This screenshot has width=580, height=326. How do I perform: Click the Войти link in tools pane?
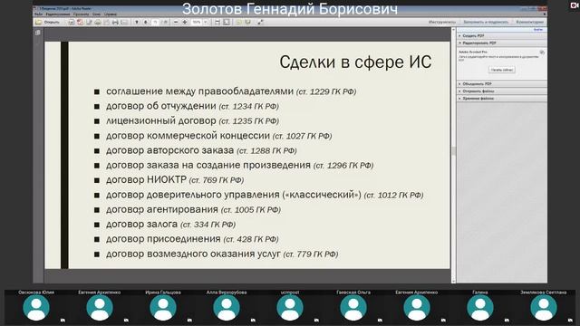tap(538, 30)
